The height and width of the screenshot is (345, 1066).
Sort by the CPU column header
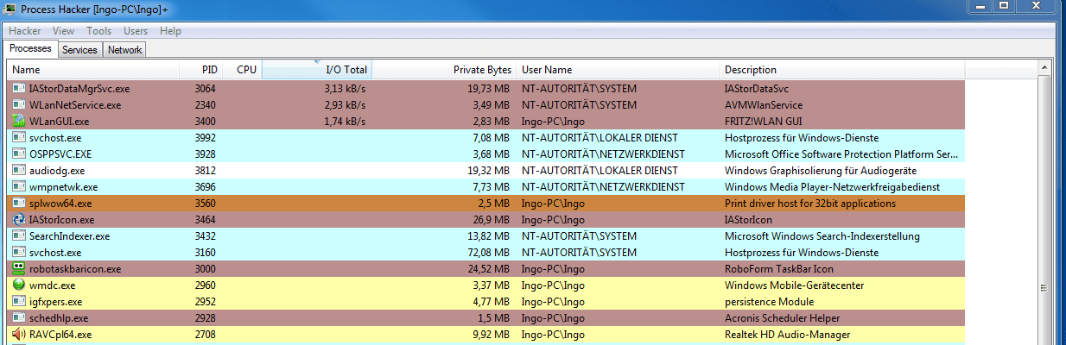pyautogui.click(x=241, y=70)
